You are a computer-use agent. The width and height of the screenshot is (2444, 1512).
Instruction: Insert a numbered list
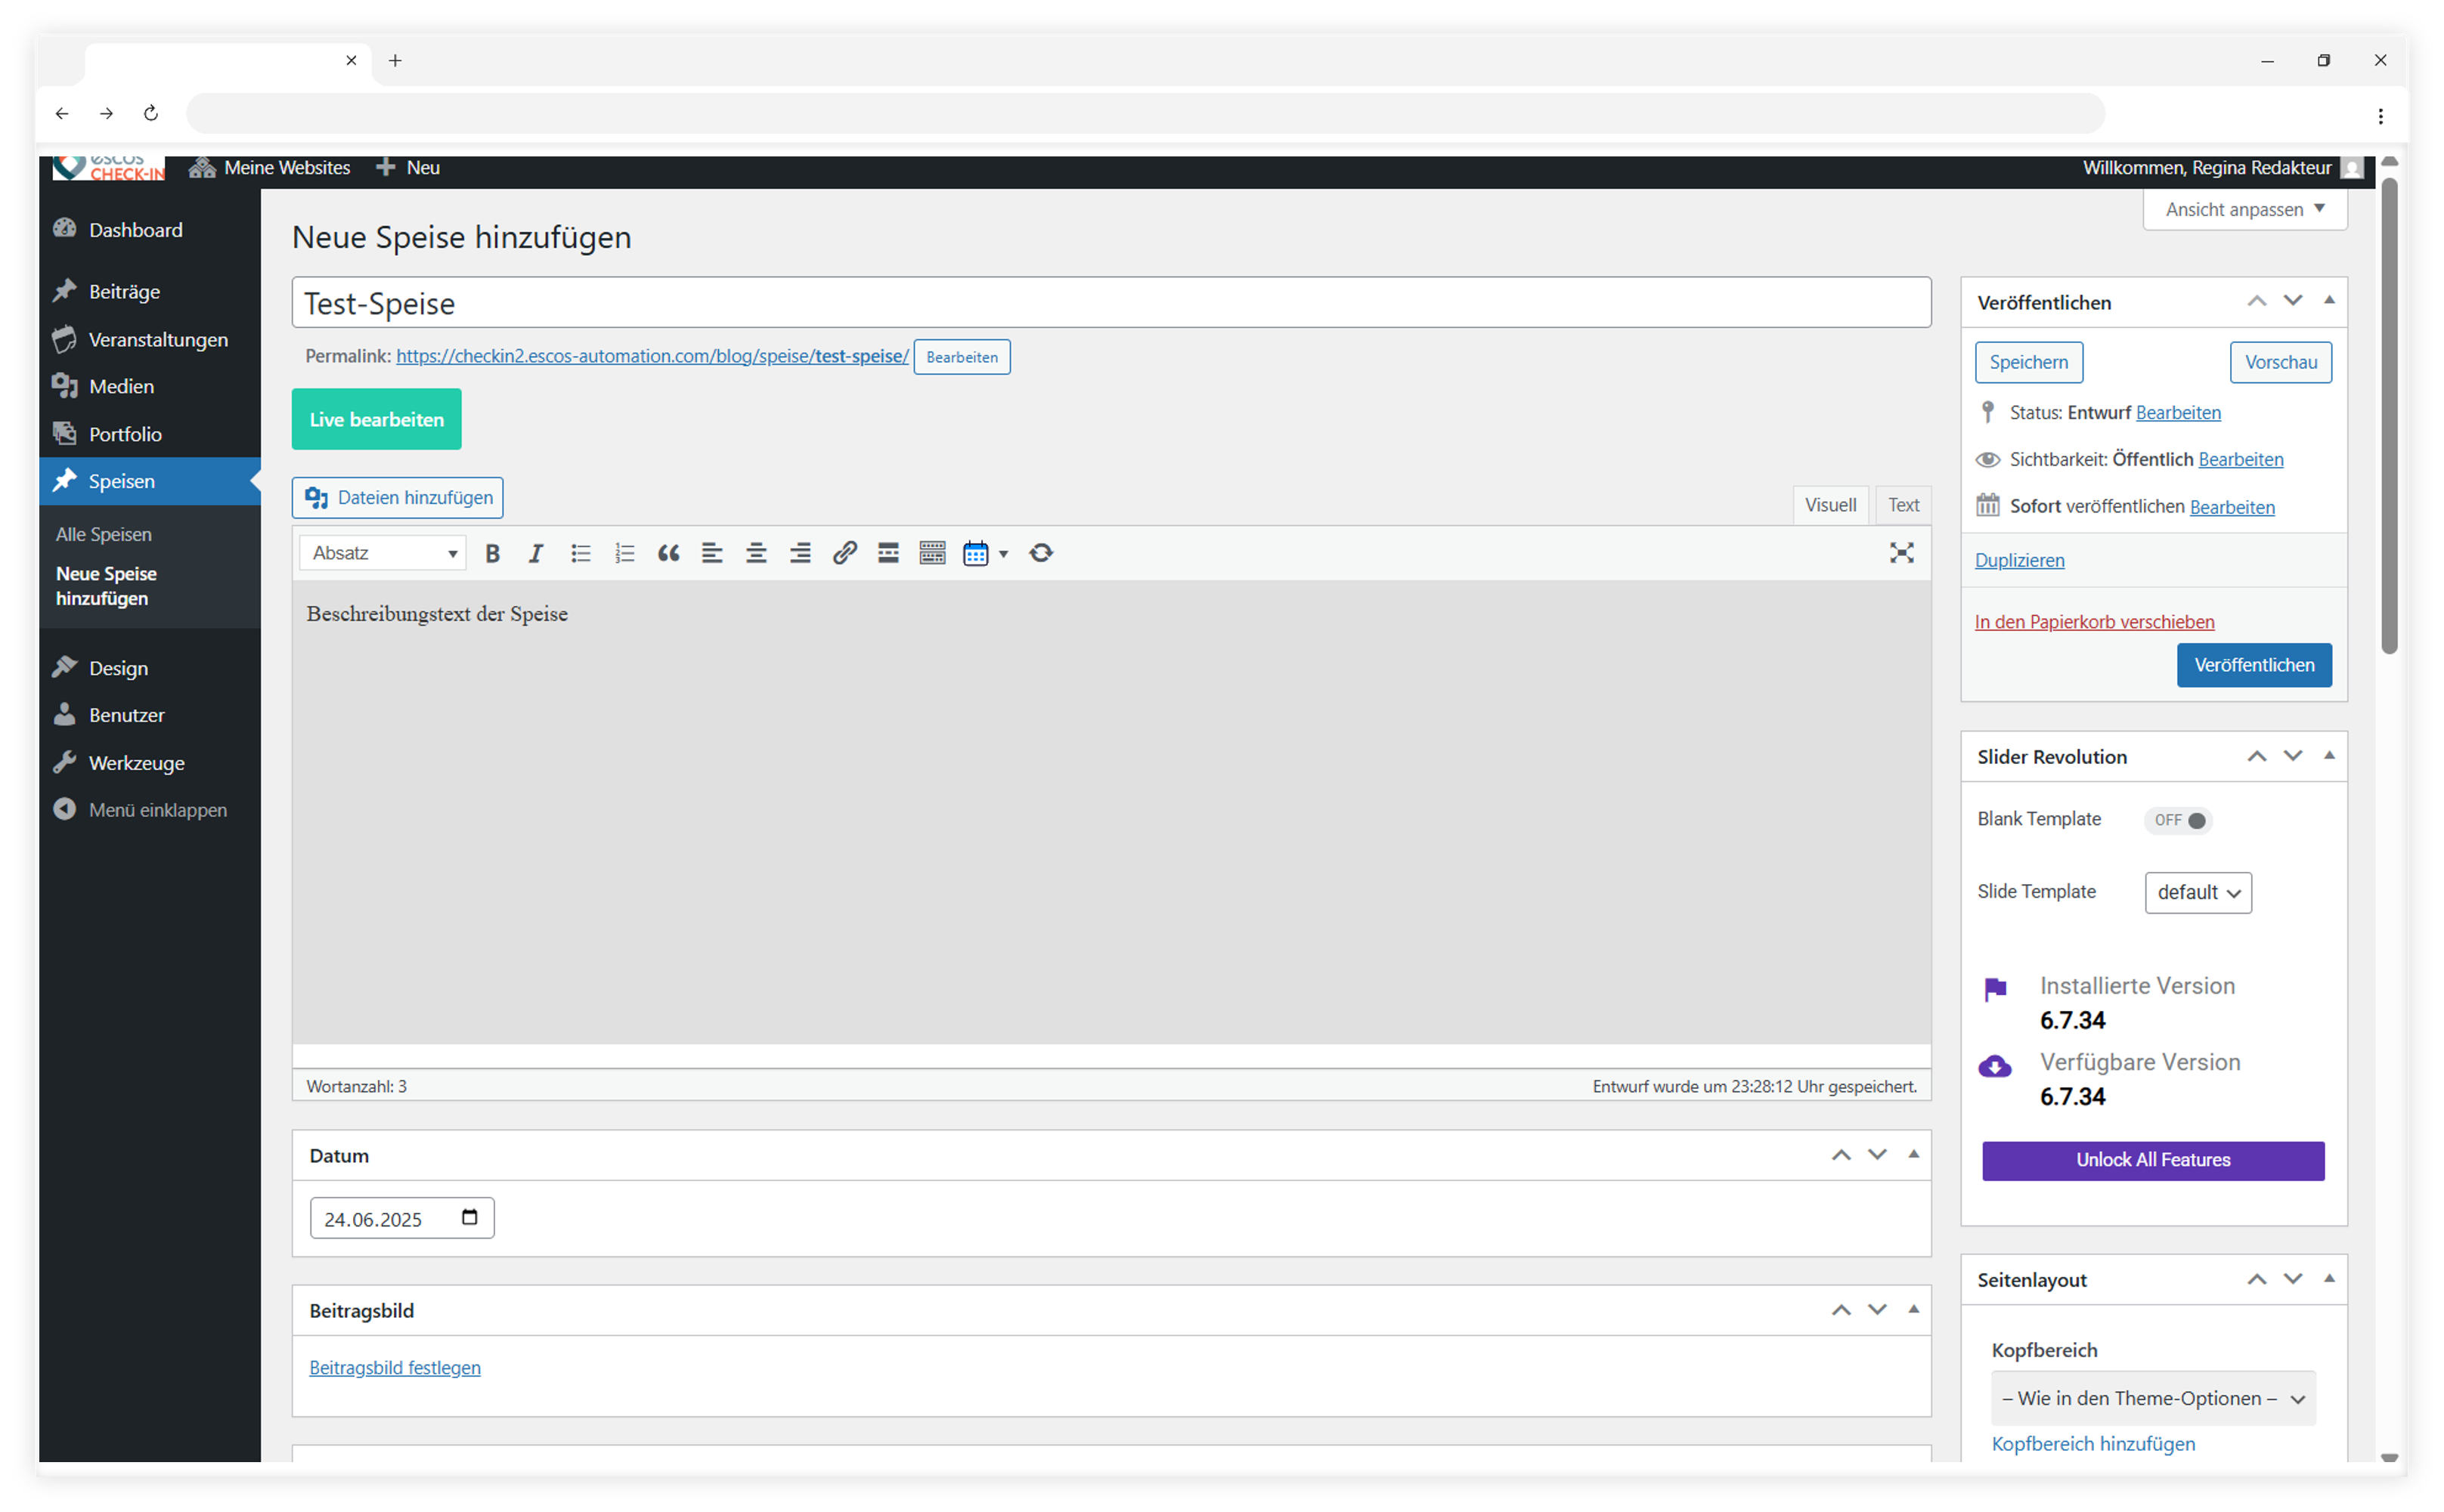(624, 553)
